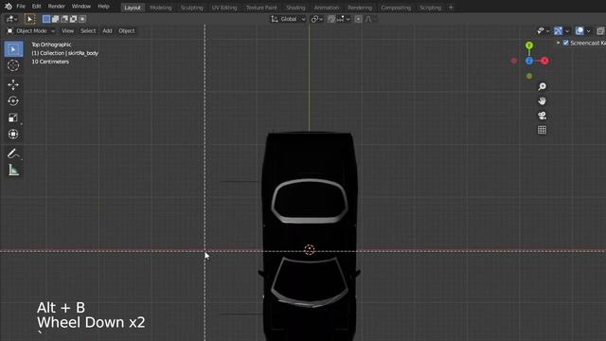Select the Move tool
Screen dimensions: 606x341
[13, 84]
